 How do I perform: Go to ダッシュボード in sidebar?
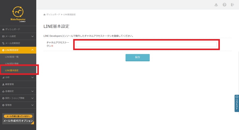coord(18,29)
